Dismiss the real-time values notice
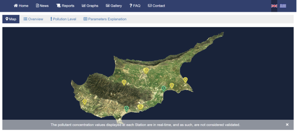The height and width of the screenshot is (131, 297). (287, 124)
